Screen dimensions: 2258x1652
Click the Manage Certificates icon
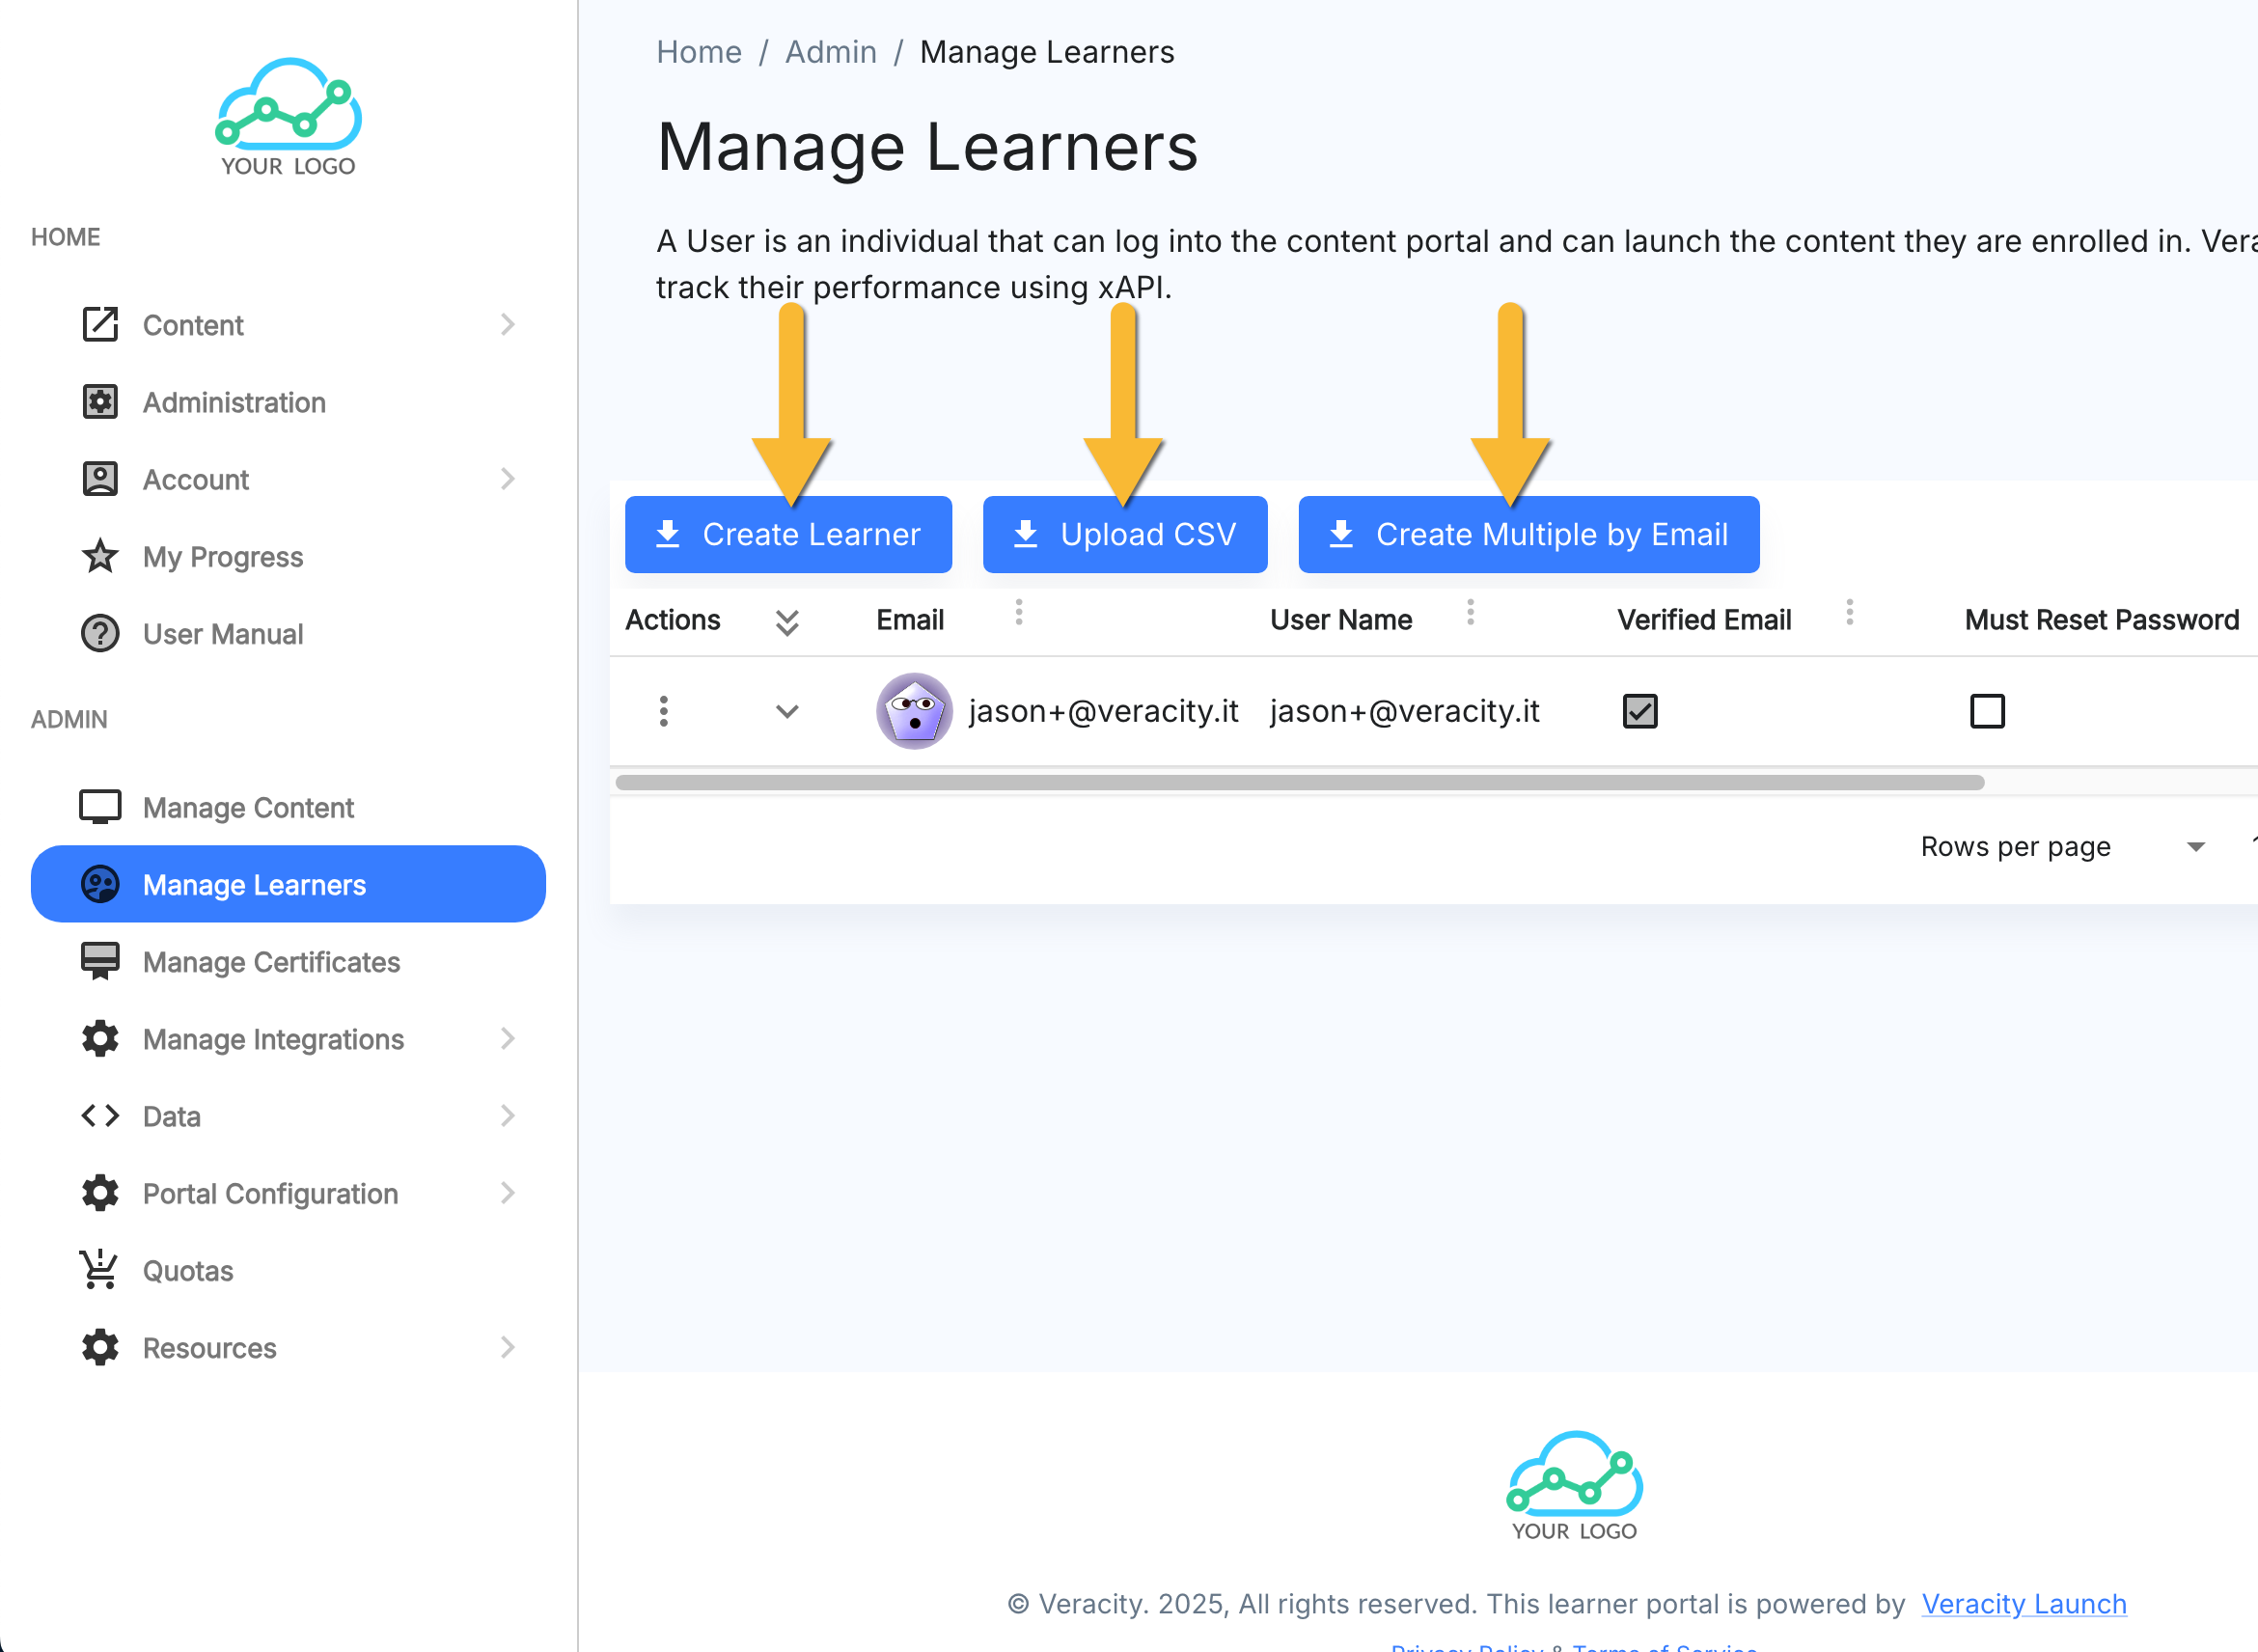[x=99, y=961]
